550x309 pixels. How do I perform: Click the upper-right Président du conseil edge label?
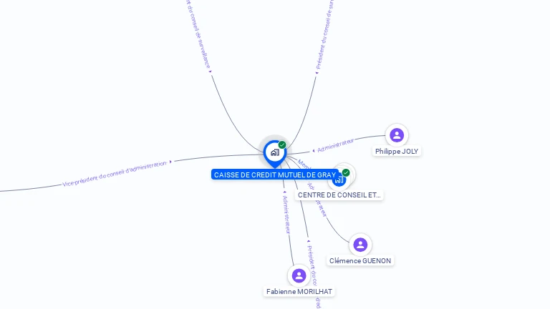tap(325, 34)
